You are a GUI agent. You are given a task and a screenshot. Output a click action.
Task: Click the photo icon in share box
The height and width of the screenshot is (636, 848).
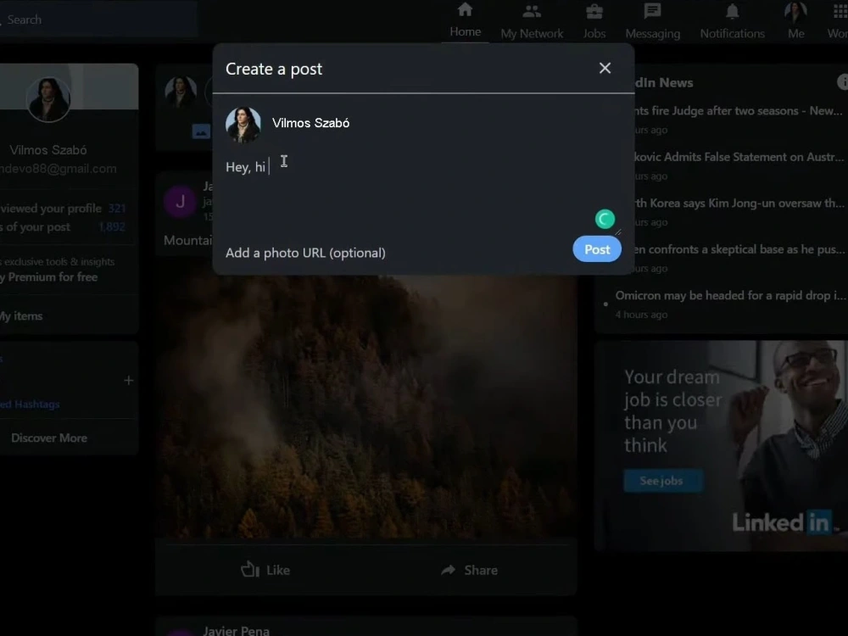click(201, 131)
